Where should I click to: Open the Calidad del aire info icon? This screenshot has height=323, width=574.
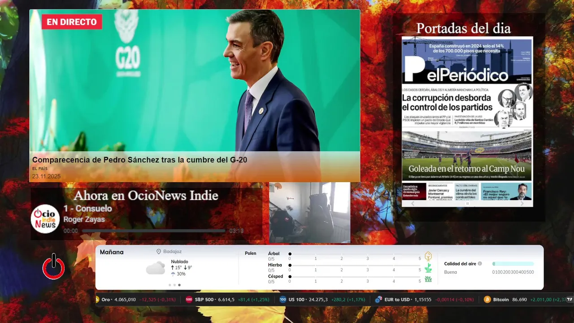pyautogui.click(x=480, y=264)
